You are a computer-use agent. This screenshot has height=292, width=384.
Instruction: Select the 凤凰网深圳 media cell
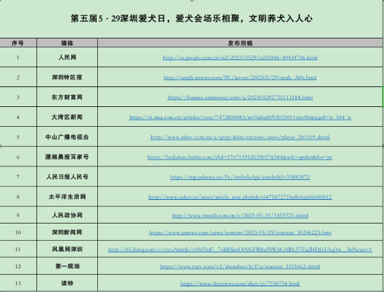click(67, 249)
